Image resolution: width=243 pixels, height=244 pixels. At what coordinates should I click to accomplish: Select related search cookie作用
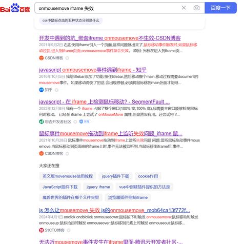pos(148,176)
